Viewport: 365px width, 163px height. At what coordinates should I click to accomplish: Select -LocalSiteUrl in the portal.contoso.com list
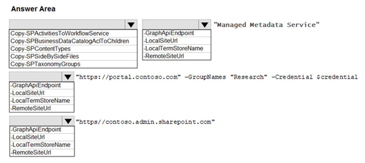point(42,93)
